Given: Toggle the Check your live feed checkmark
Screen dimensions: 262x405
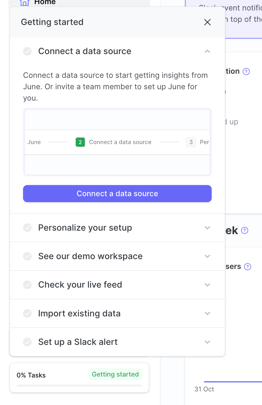Looking at the screenshot, I should (x=28, y=285).
